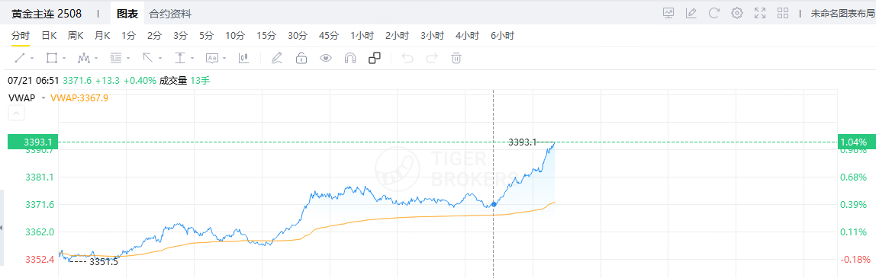Open chart settings gear icon
Image resolution: width=876 pixels, height=278 pixels.
click(737, 13)
